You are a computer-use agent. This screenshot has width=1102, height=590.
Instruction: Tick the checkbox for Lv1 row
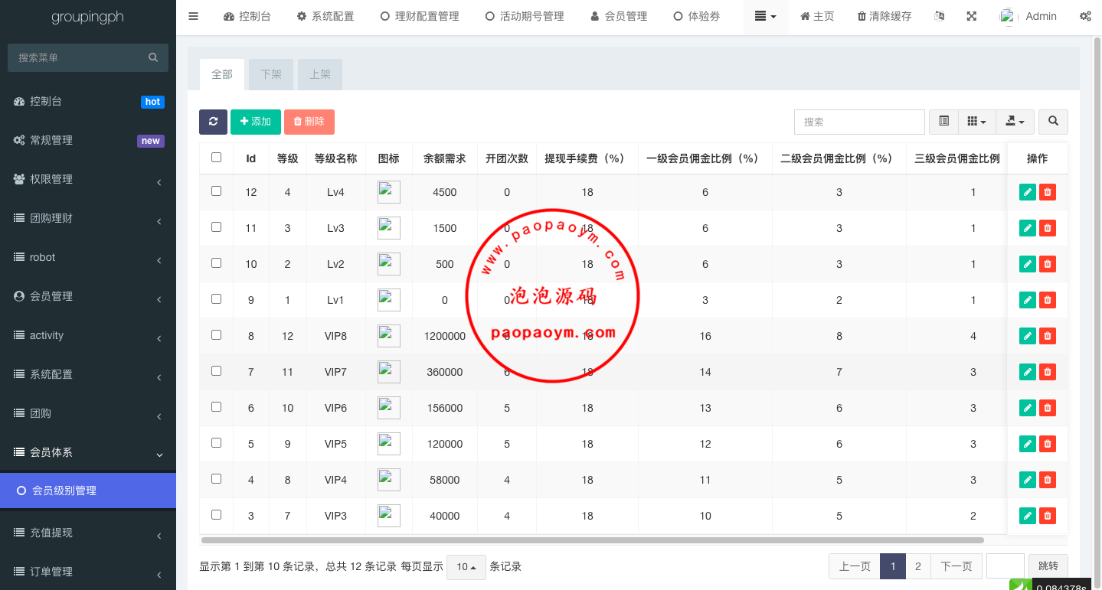[x=216, y=299]
